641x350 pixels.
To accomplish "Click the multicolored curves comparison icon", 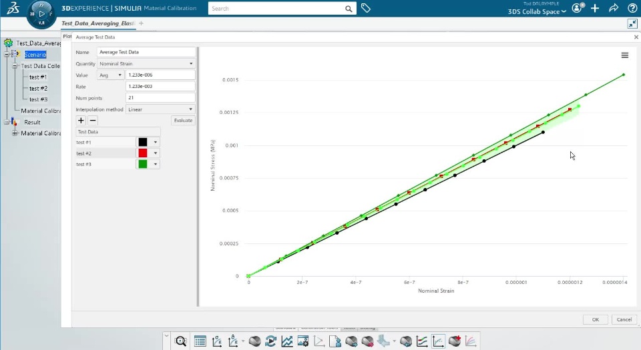I will click(422, 341).
